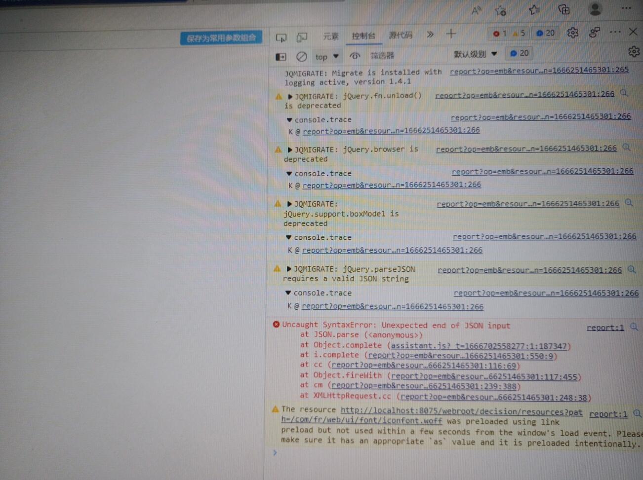Toggle console sidebar panel icon
Viewport: 643px width, 480px height.
pyautogui.click(x=281, y=57)
